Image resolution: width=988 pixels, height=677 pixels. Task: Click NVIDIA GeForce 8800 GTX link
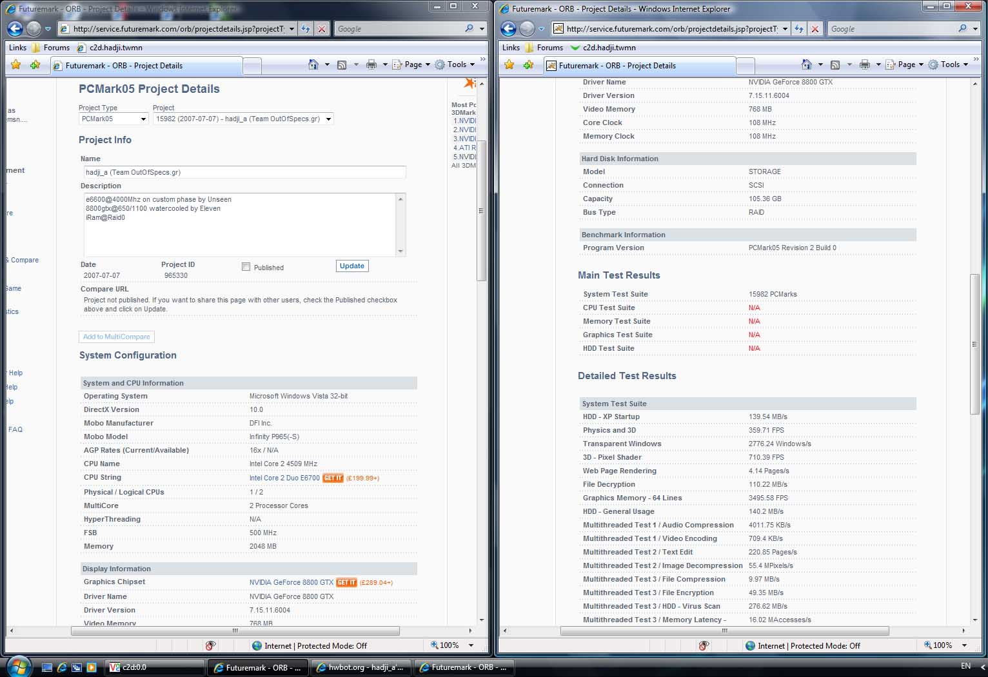click(x=291, y=582)
